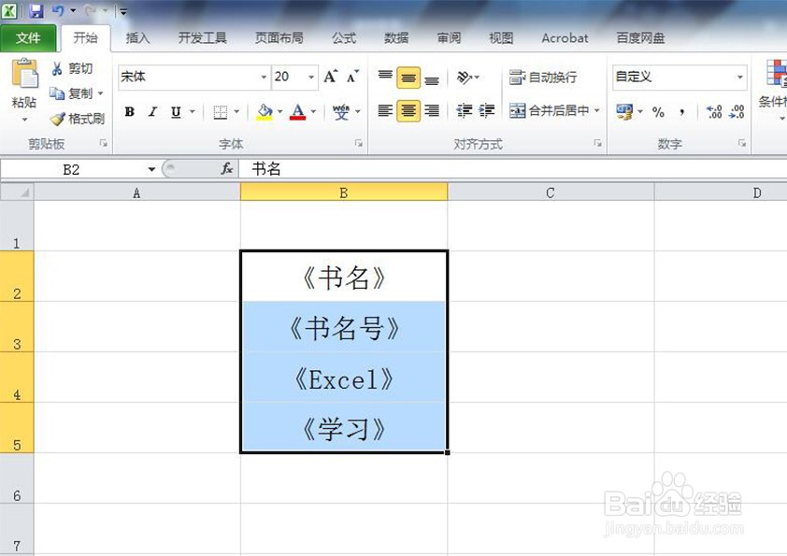Open the 字体 font dialog launcher
The image size is (787, 556).
(x=359, y=144)
